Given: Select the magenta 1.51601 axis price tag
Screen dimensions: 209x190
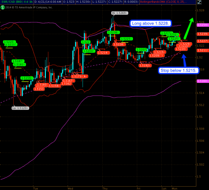Looking at the screenshot, I should 203,81.
